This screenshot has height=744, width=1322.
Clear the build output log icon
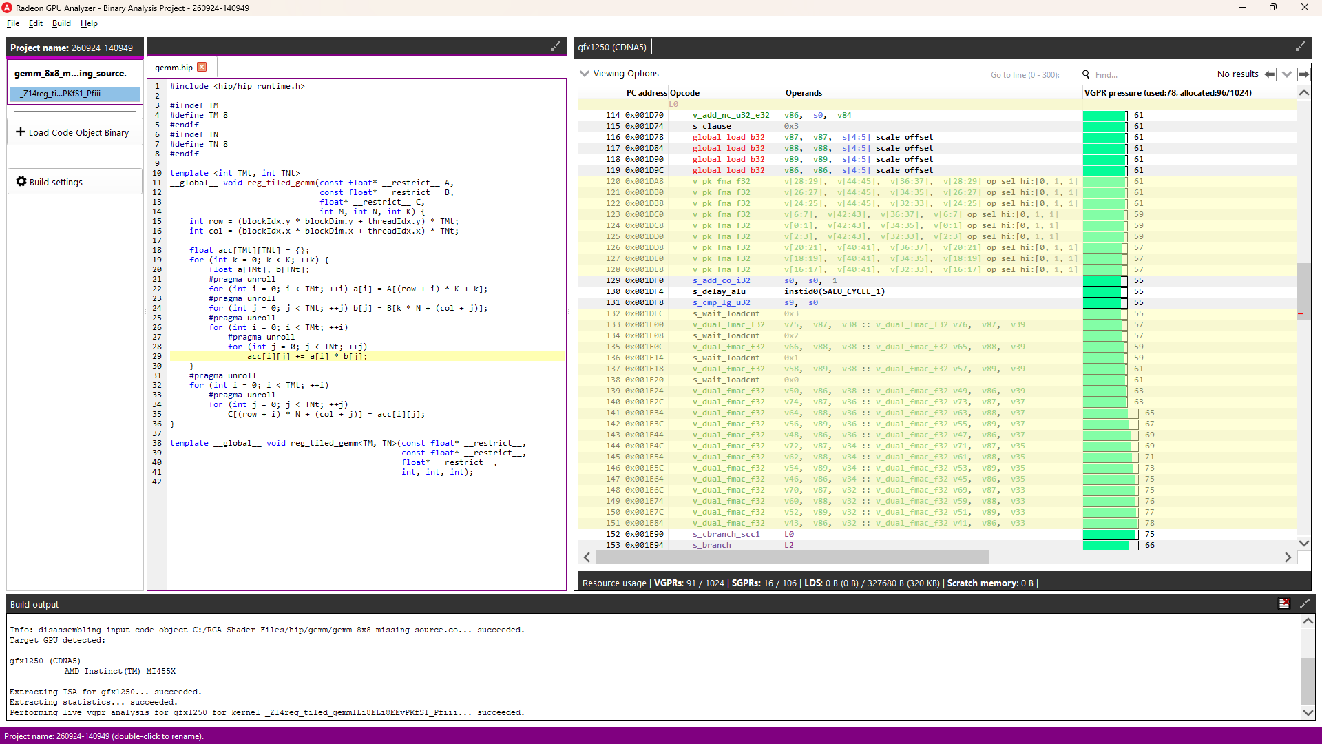1284,604
